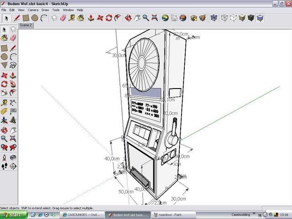Image resolution: width=292 pixels, height=219 pixels.
Task: Select the 3D Text tool
Action: coord(13,120)
